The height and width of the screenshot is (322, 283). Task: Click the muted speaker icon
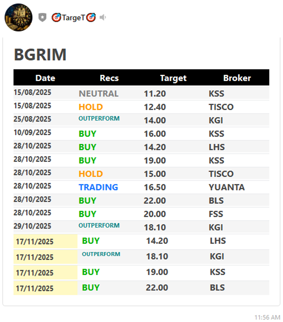103,17
